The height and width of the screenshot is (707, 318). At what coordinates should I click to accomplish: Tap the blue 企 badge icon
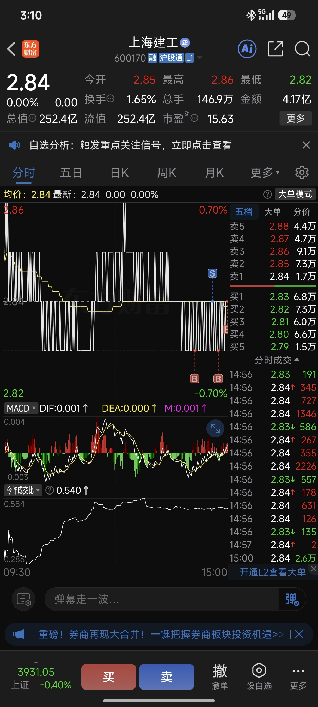185,42
